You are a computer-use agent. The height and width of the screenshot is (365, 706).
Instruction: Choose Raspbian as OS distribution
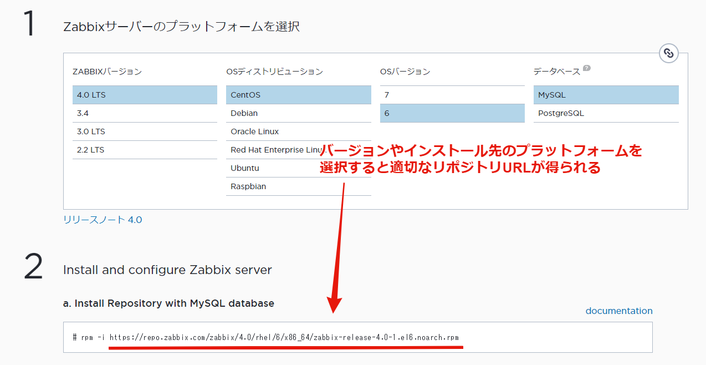(299, 186)
